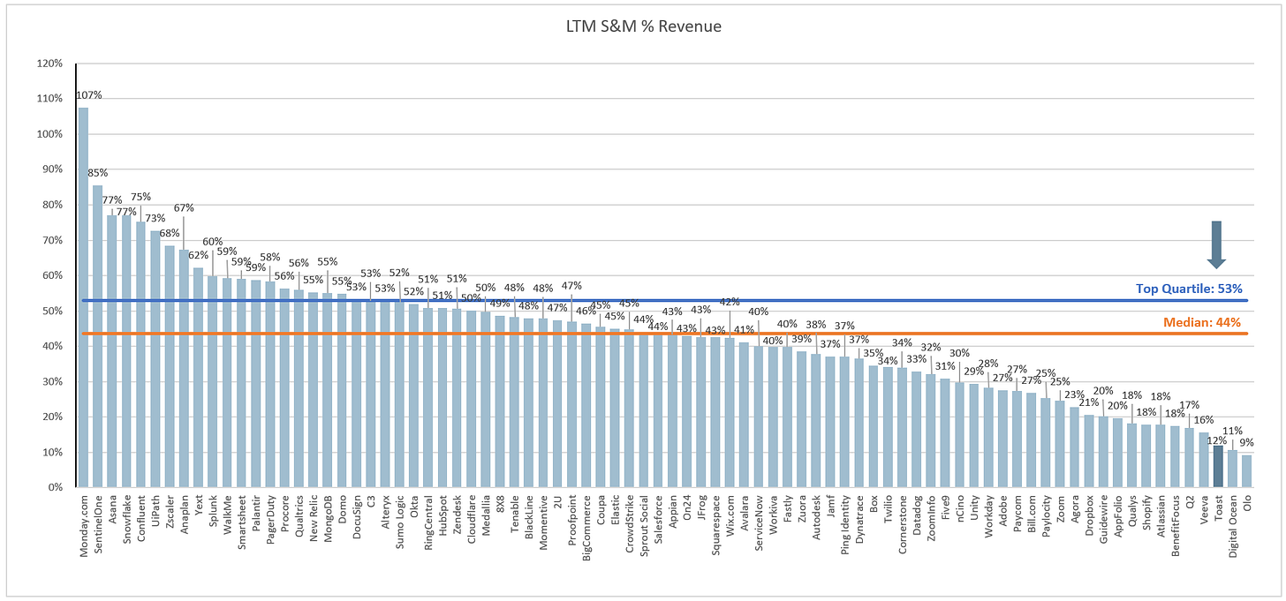The image size is (1286, 601).
Task: Select the 'Snowflake' axis label
Action: click(x=127, y=518)
